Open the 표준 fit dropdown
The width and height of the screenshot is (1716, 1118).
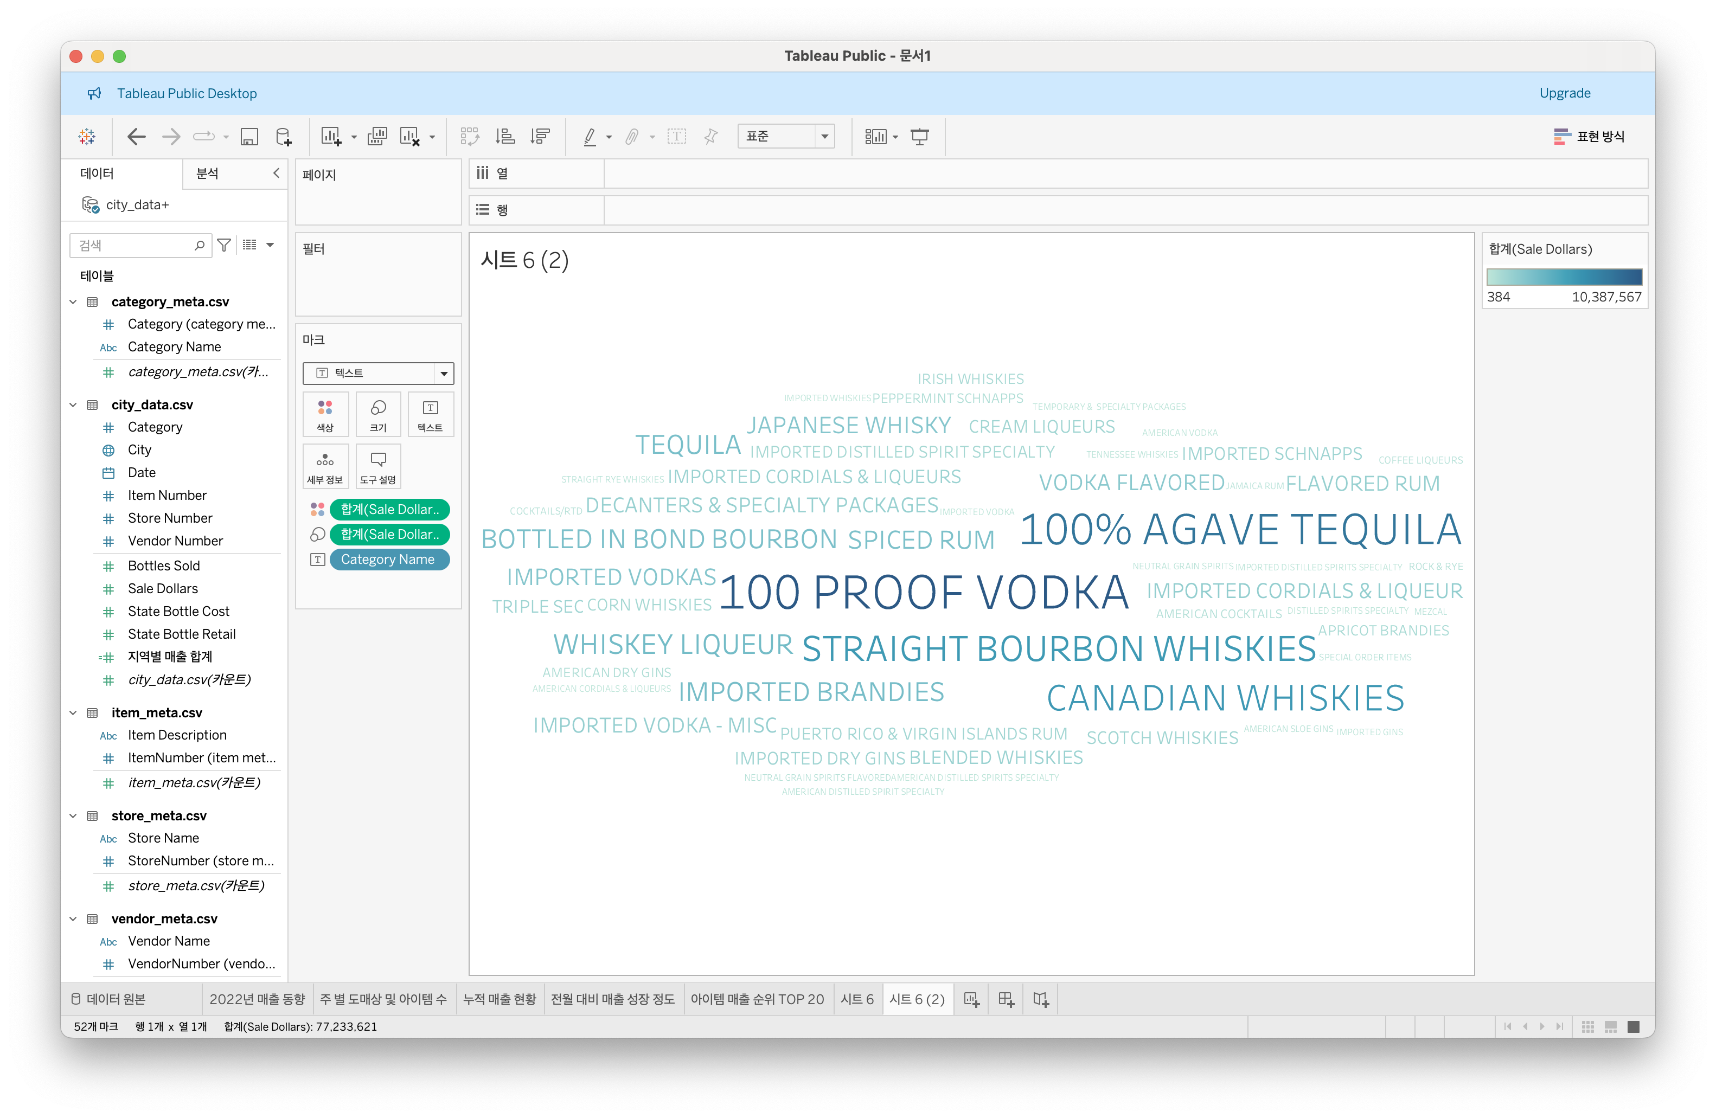(x=786, y=136)
